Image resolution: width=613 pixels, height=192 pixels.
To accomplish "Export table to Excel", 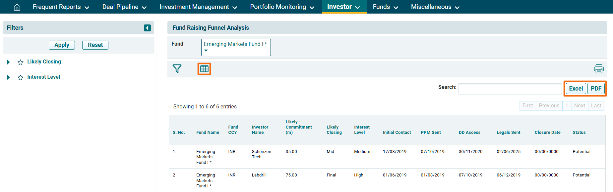I will 576,89.
